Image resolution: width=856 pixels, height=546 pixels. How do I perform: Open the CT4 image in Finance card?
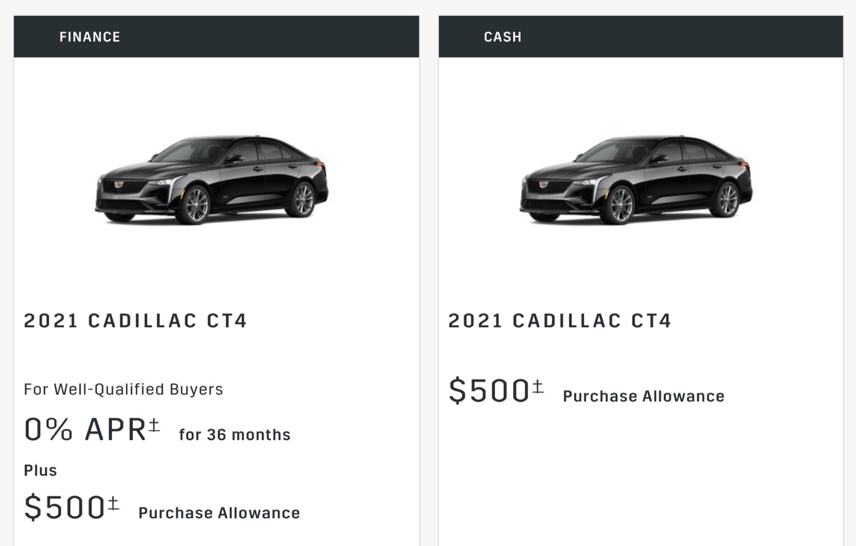(212, 180)
